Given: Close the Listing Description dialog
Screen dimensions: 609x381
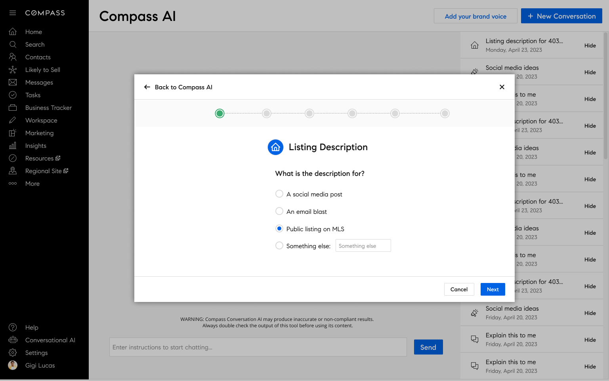Looking at the screenshot, I should coord(502,87).
